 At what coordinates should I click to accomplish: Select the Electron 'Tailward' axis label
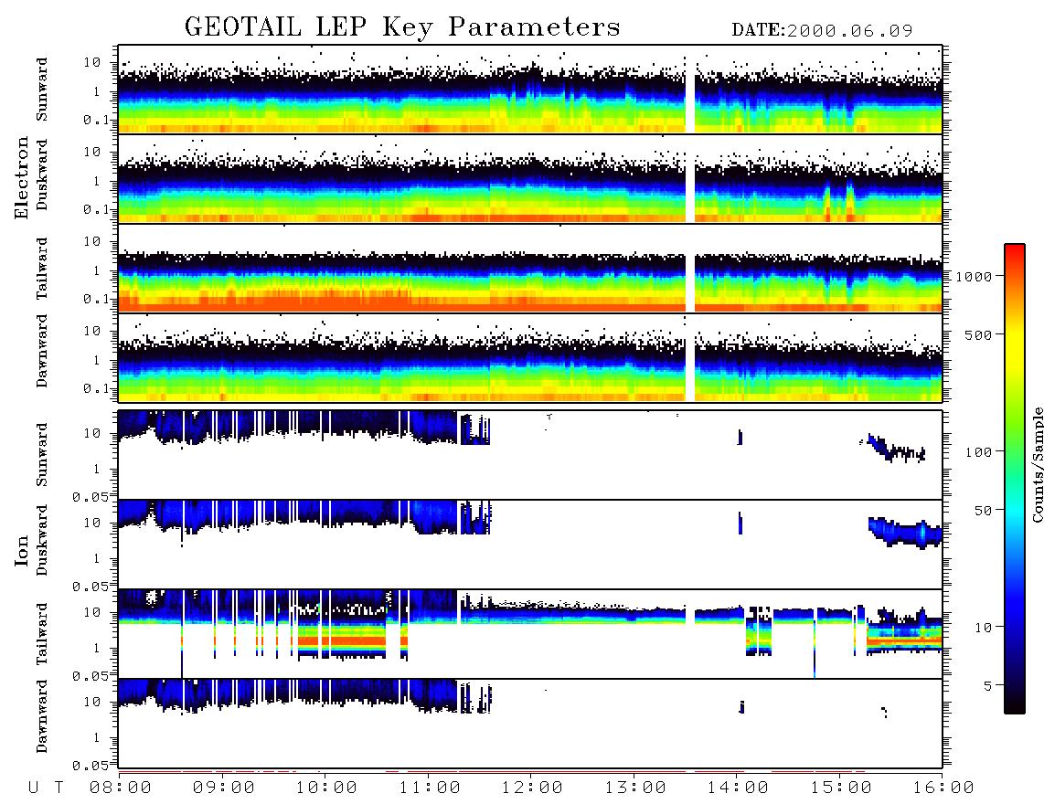tap(42, 269)
